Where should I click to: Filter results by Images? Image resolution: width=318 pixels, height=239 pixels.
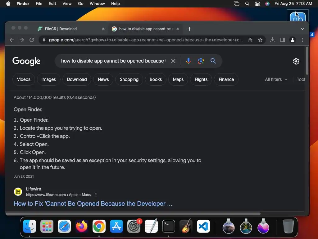48,79
